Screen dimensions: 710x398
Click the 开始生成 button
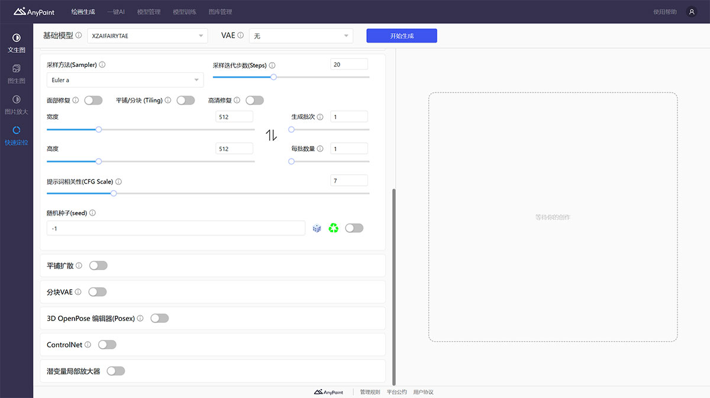[402, 36]
